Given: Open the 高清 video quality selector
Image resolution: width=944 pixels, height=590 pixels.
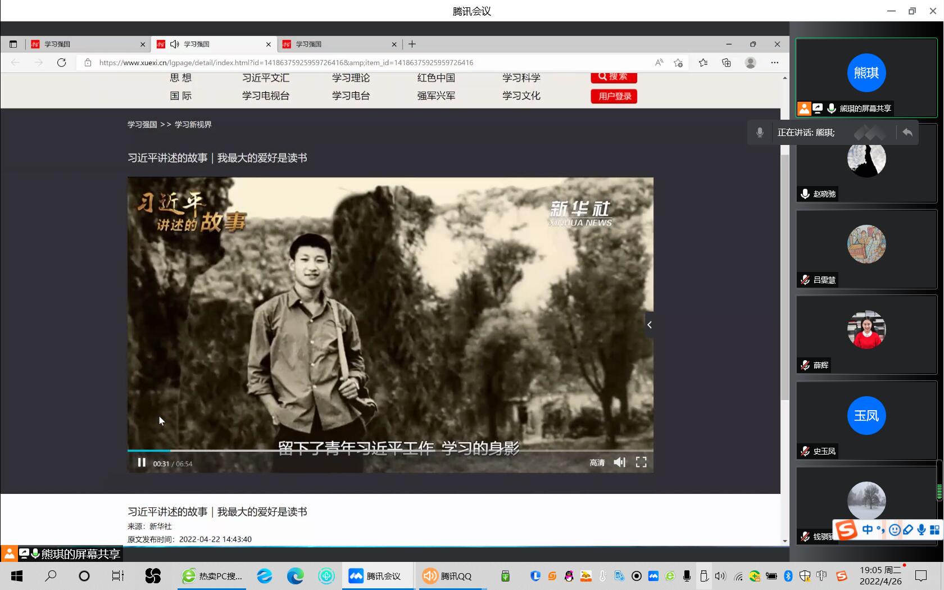Looking at the screenshot, I should coord(597,463).
